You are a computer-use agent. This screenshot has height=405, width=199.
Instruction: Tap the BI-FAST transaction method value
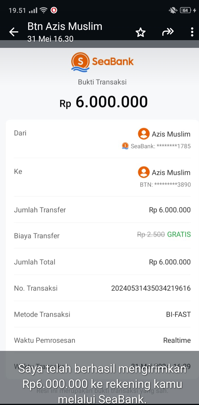coord(178,314)
